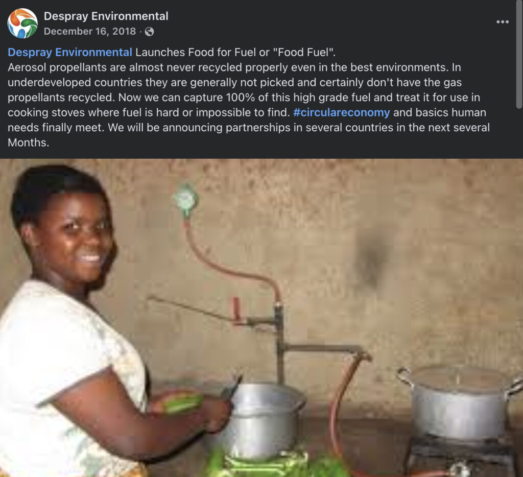Click the pressure gauge in the photo
Image resolution: width=523 pixels, height=477 pixels.
pos(185,198)
